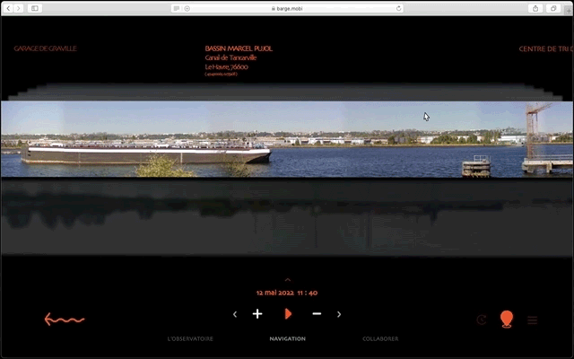Zoom in with the plus icon
This screenshot has height=359, width=574.
click(x=257, y=314)
